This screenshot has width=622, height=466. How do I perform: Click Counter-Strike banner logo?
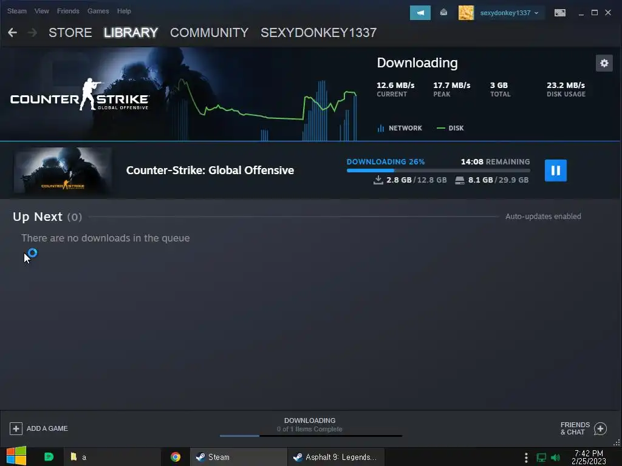(x=80, y=95)
